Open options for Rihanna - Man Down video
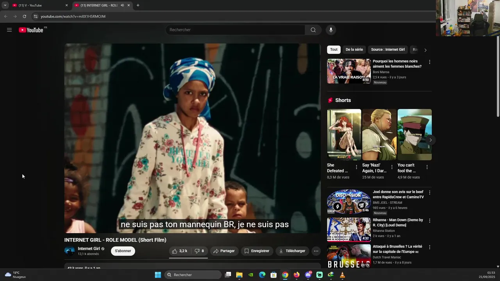Image resolution: width=500 pixels, height=281 pixels. pos(430,221)
